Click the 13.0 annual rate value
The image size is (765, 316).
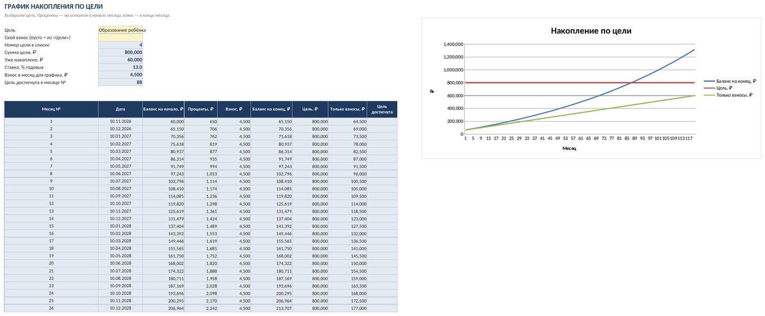[x=121, y=67]
